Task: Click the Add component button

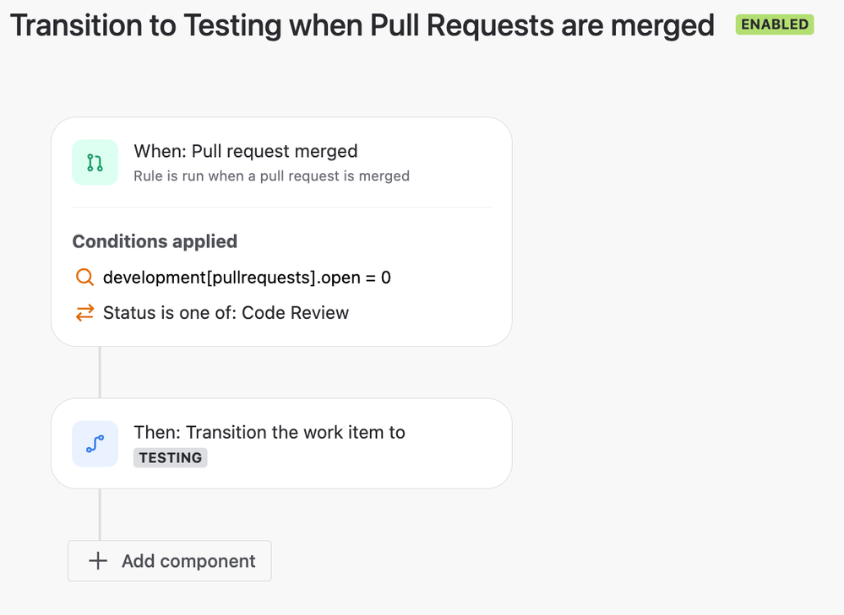Action: pyautogui.click(x=170, y=561)
